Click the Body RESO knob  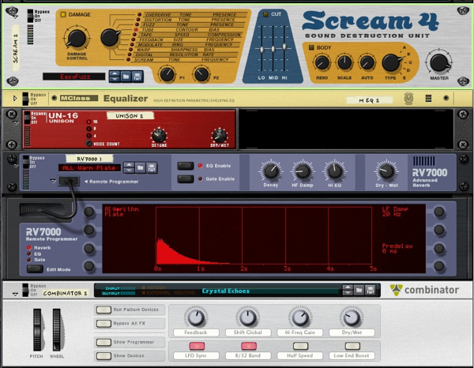tap(322, 63)
